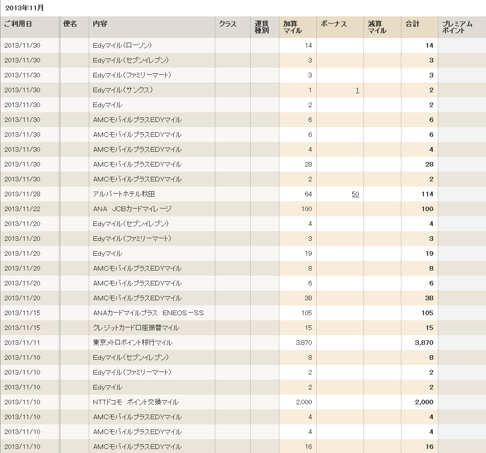Click the 合計 value 16
The height and width of the screenshot is (453, 486).
429,447
